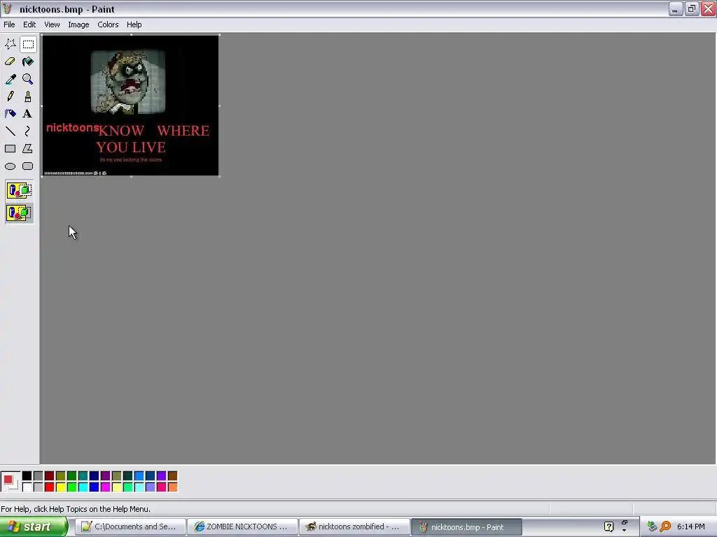Switch to ZOMBIE NICKTOONS browser taskbar button

(242, 527)
